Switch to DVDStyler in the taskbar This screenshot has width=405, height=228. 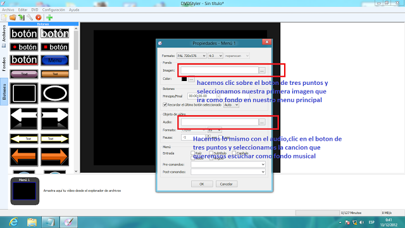[x=69, y=222]
